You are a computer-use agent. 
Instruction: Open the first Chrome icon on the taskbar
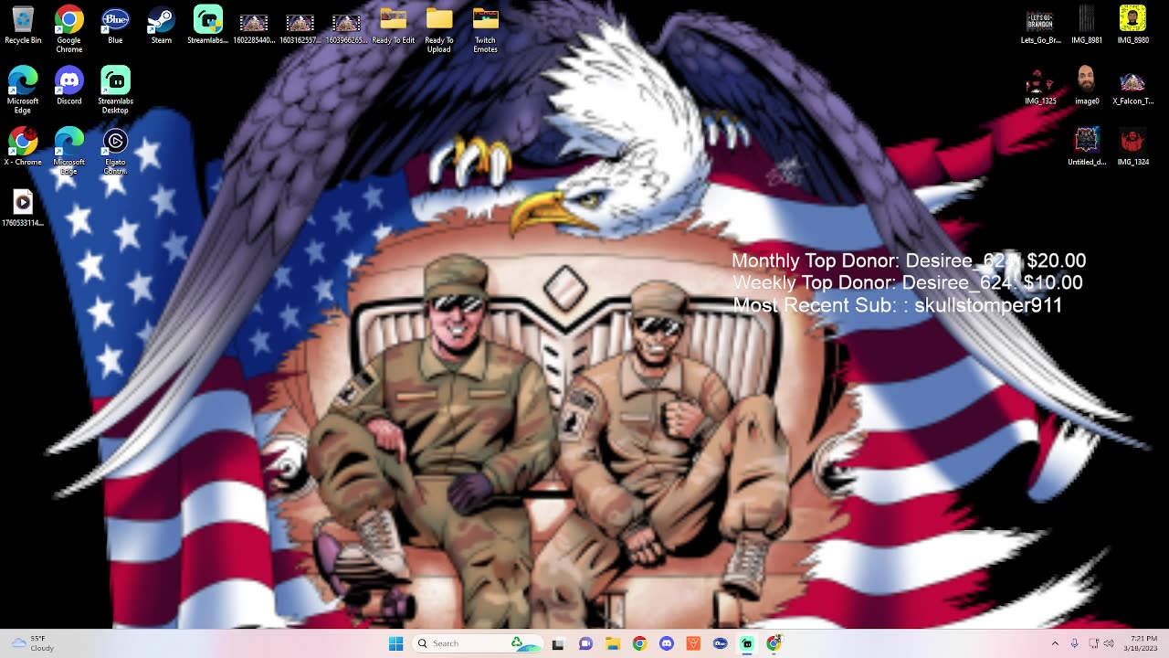639,643
